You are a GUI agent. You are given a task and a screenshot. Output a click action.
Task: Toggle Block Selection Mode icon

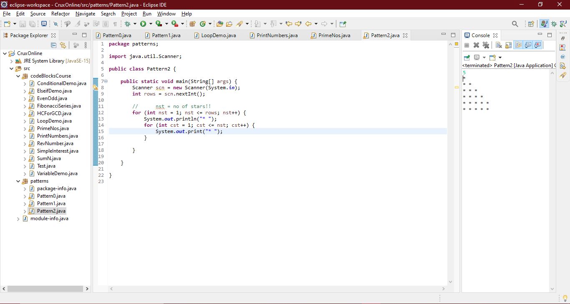coord(106,24)
